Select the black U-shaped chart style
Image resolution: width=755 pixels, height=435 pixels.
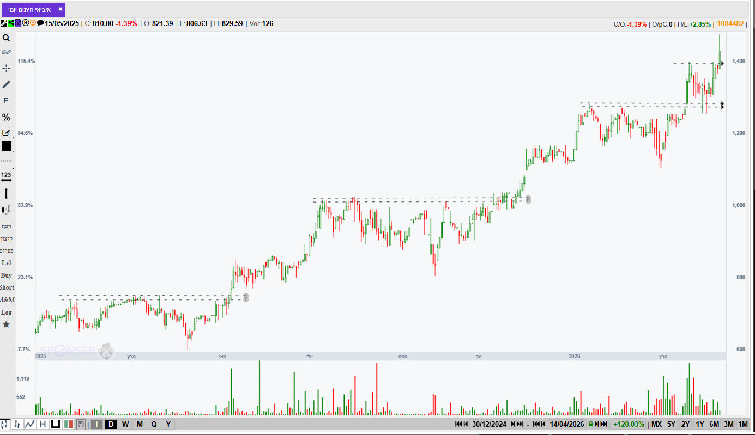click(55, 424)
